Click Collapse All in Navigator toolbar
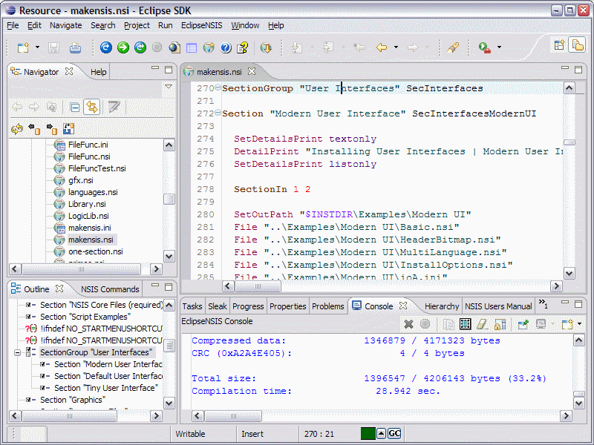Image resolution: width=594 pixels, height=445 pixels. [x=75, y=108]
